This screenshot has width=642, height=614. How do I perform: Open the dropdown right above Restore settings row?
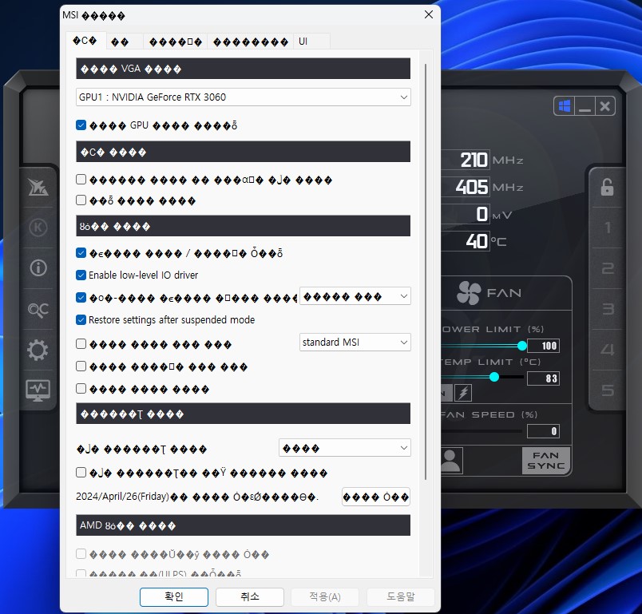(355, 296)
